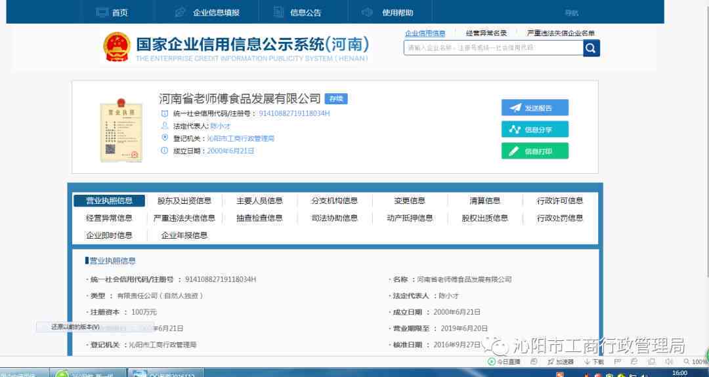The height and width of the screenshot is (377, 709).
Task: Switch to the 分支机构信息 tab
Action: click(x=335, y=201)
